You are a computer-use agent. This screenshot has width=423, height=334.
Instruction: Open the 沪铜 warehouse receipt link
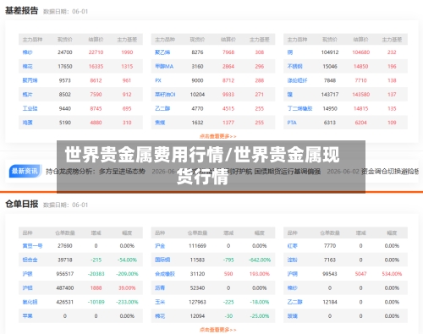293,274
